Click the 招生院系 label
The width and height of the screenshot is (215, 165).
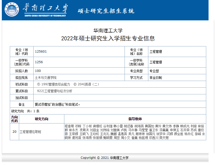pyautogui.click(x=22, y=78)
